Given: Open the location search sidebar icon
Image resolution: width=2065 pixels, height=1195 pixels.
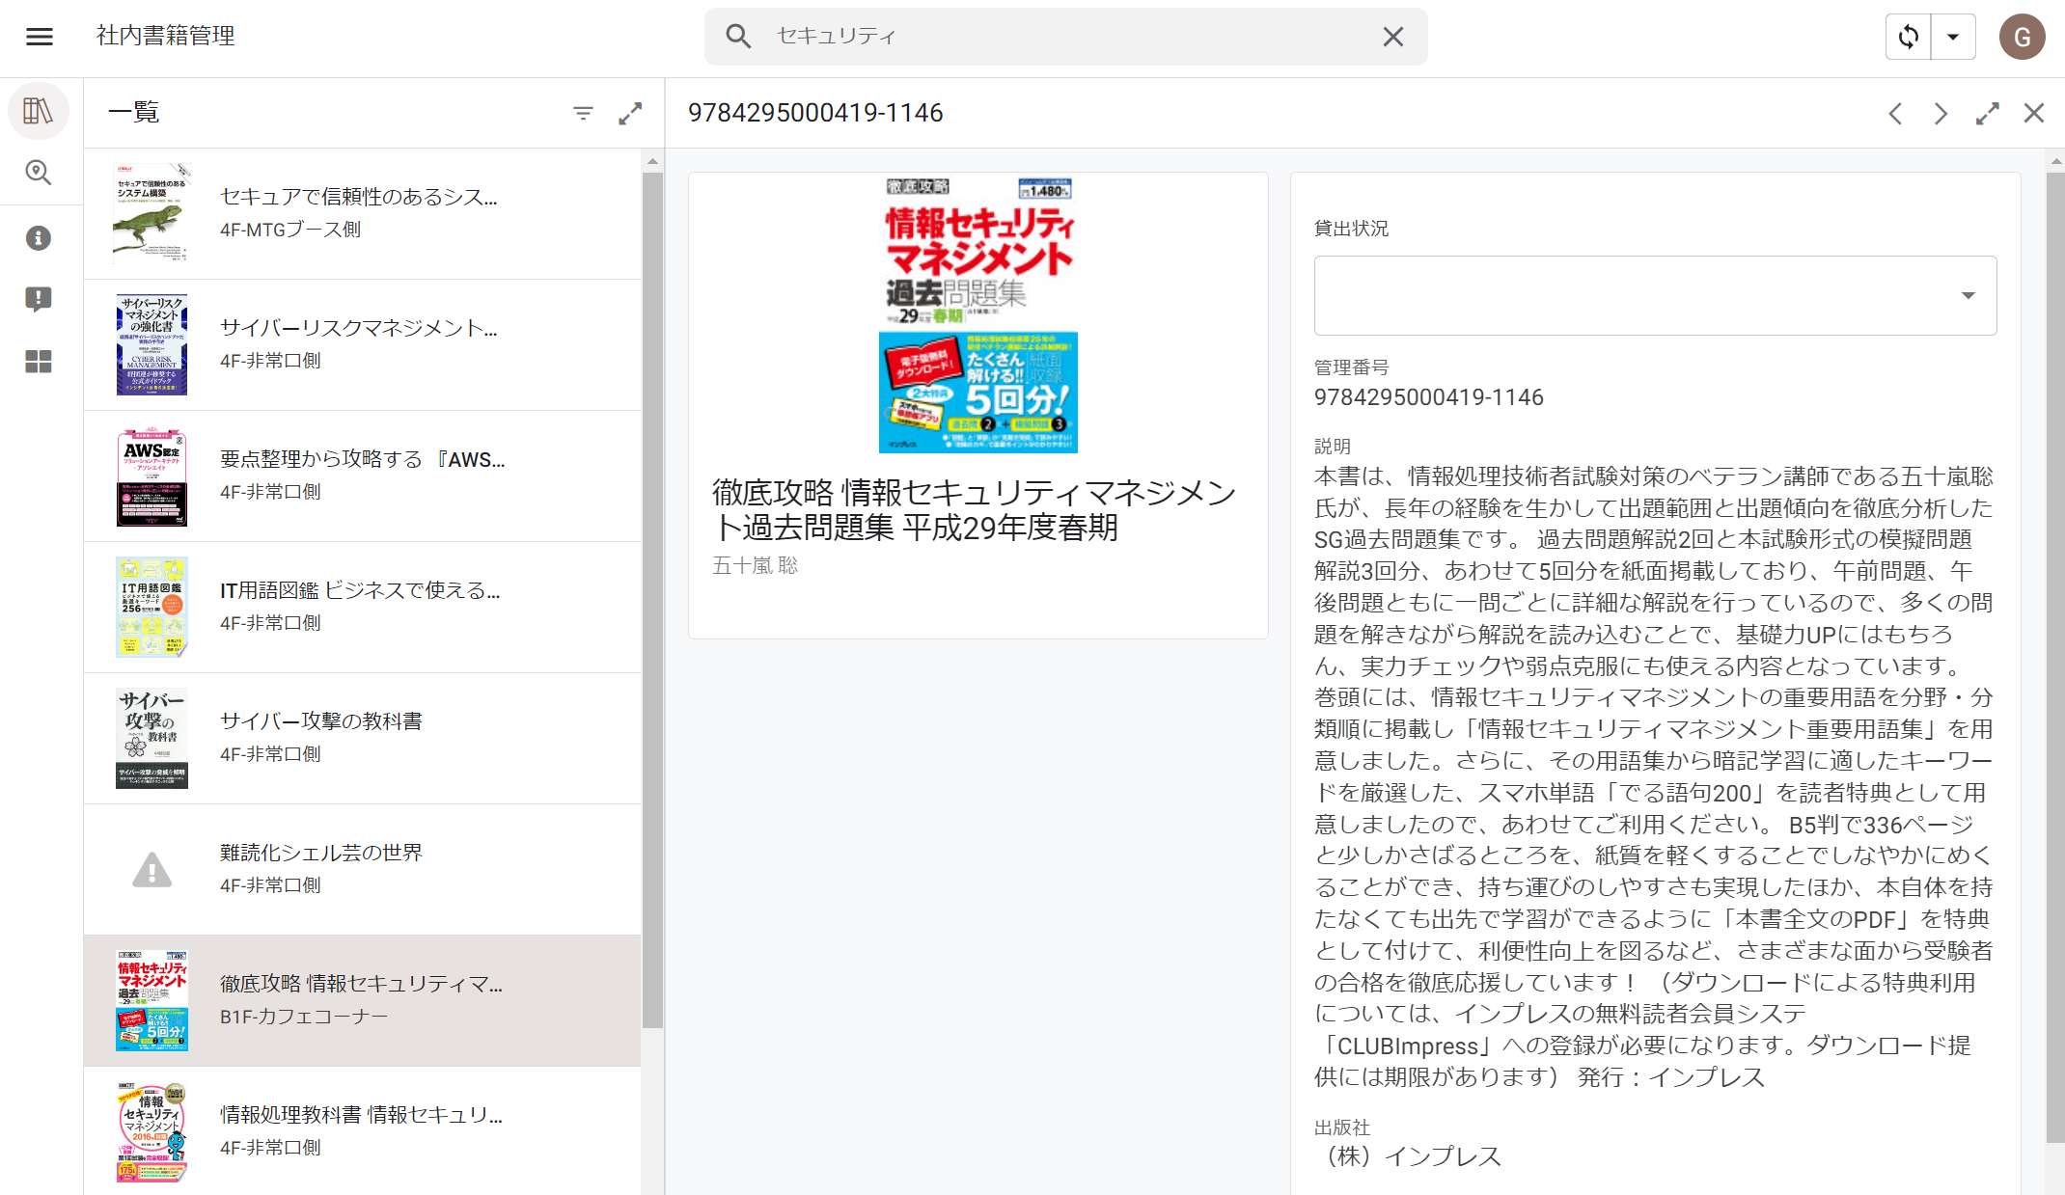Looking at the screenshot, I should pyautogui.click(x=39, y=173).
